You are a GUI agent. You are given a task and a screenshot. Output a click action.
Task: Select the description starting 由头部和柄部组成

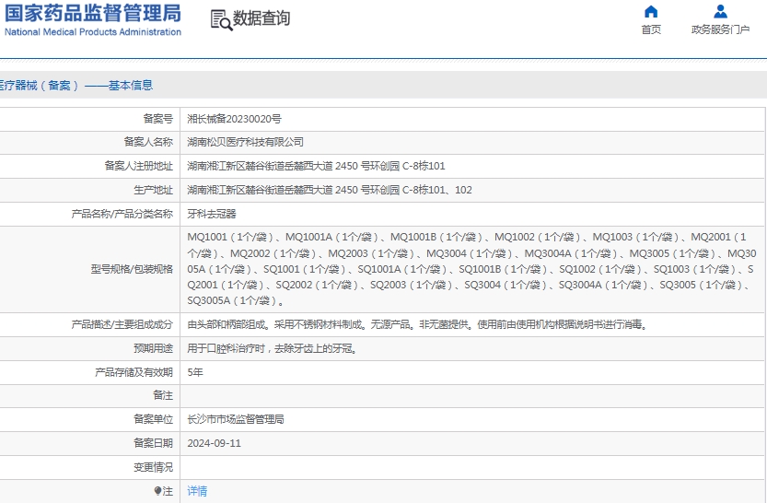click(419, 324)
